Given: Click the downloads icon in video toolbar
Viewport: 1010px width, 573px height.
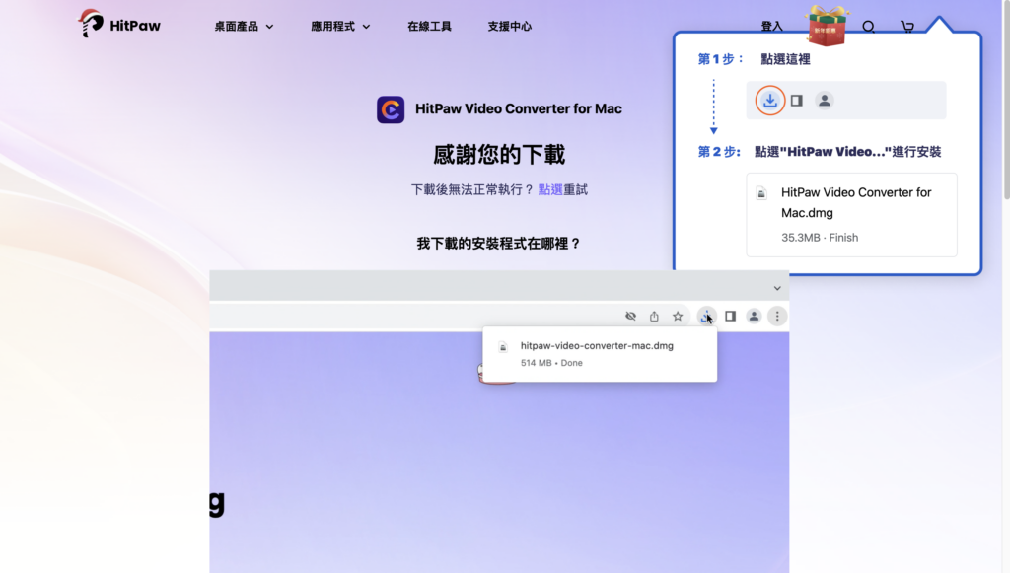Looking at the screenshot, I should [x=706, y=317].
